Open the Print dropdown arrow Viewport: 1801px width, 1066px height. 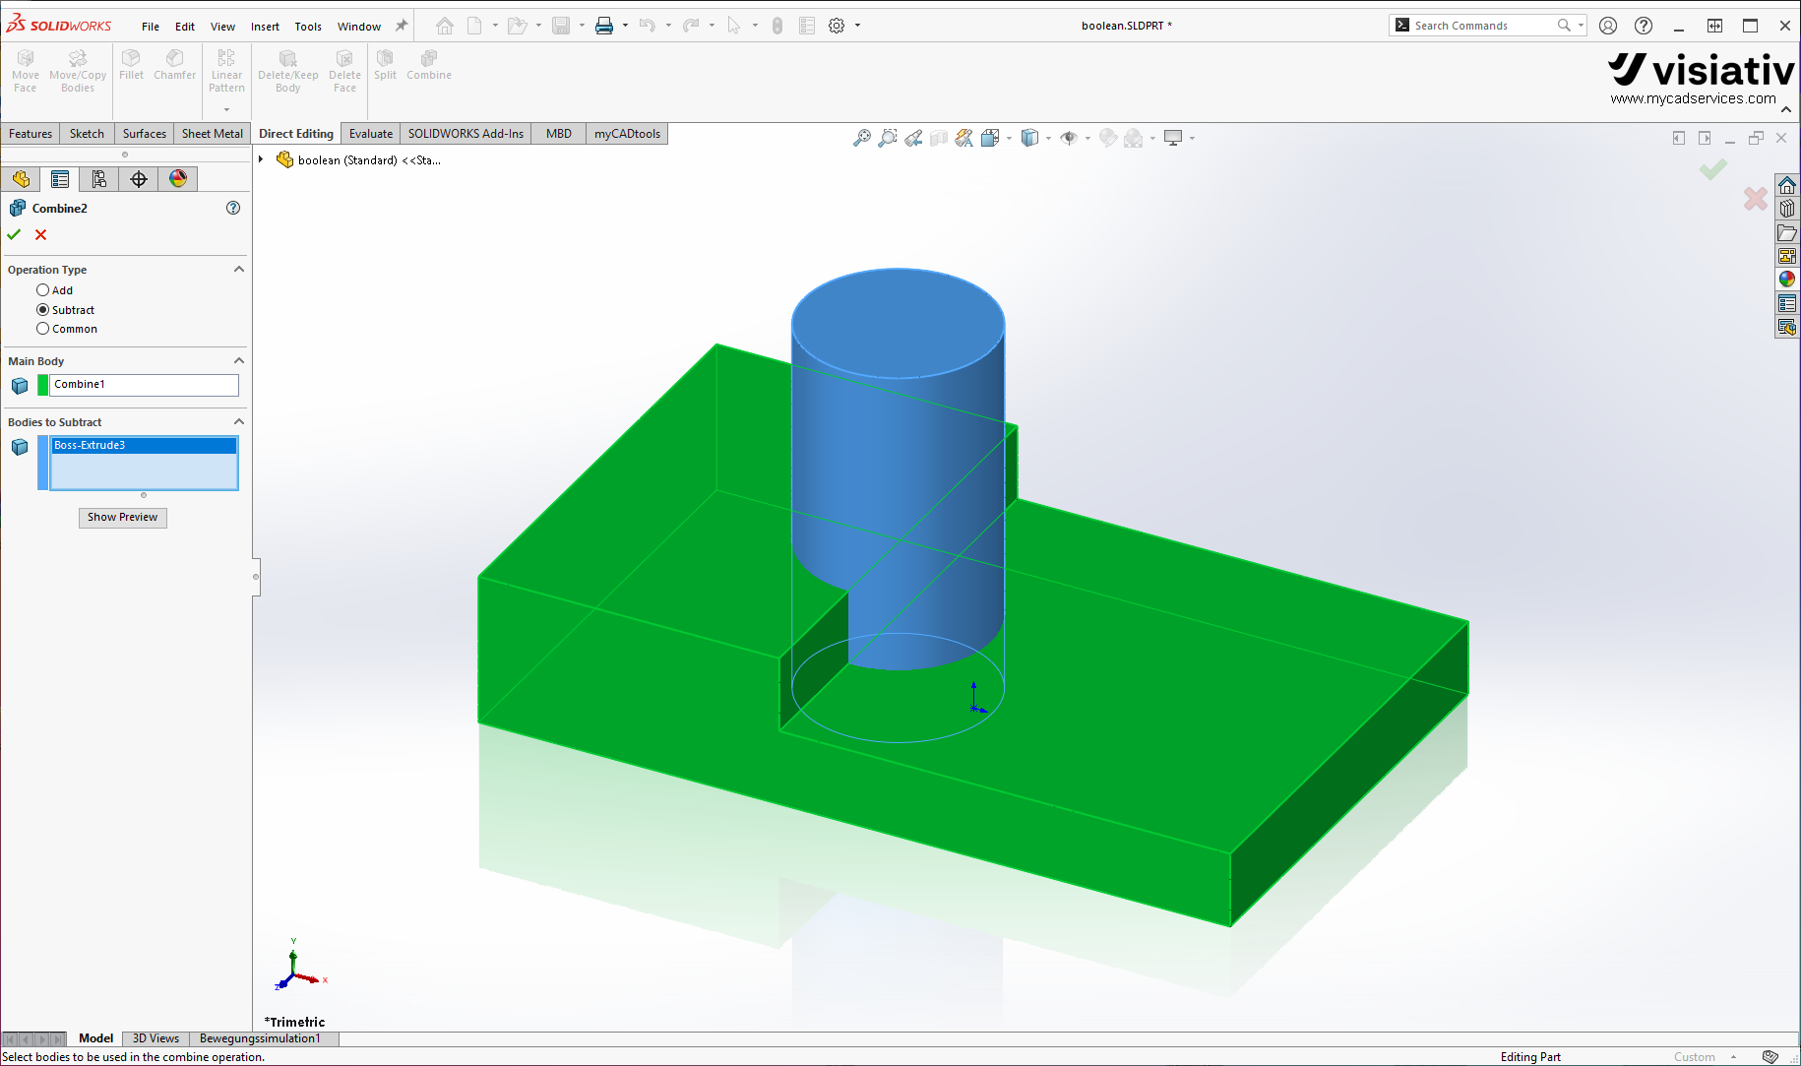pos(625,26)
